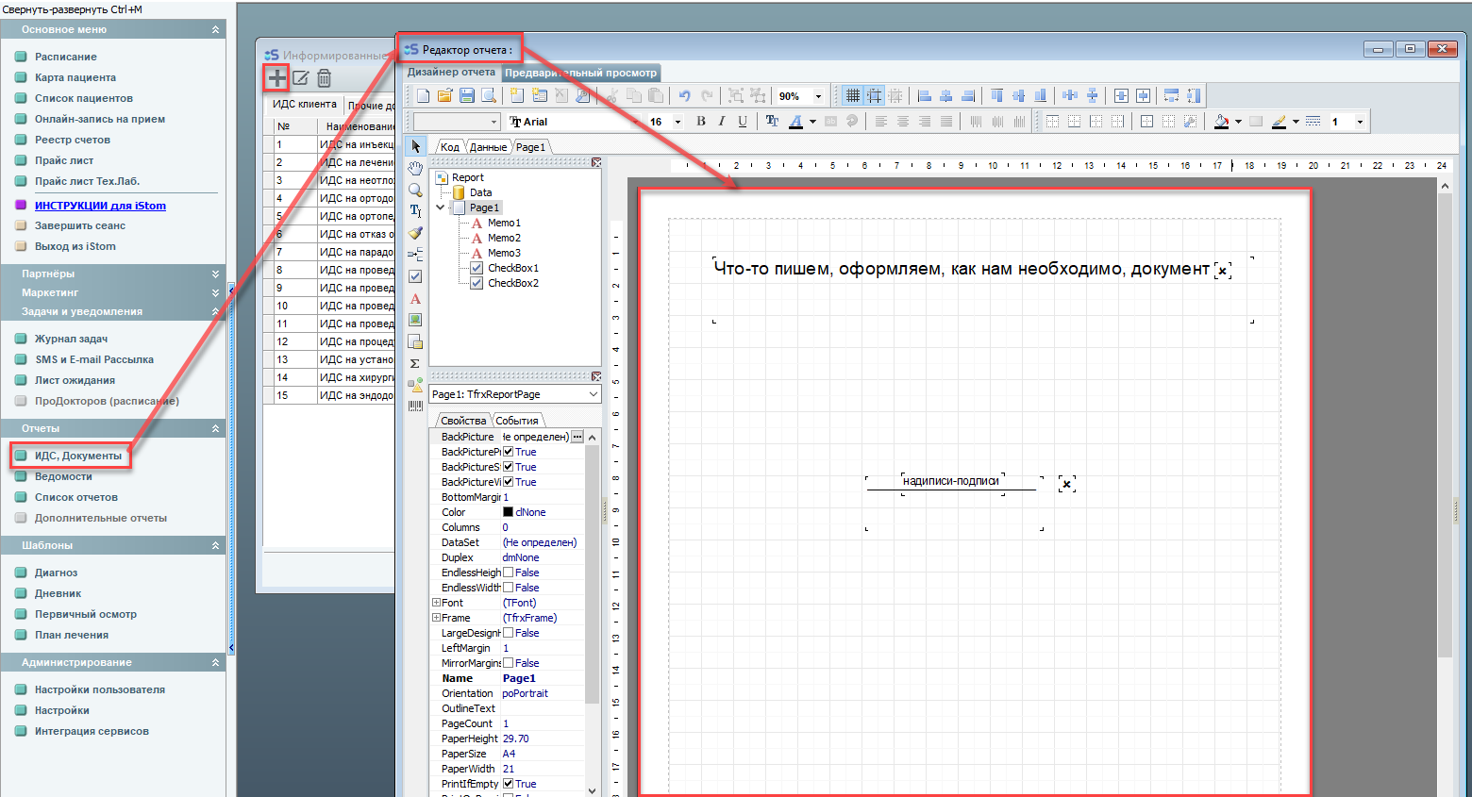This screenshot has width=1472, height=797.
Task: Open the События tab
Action: tap(517, 421)
